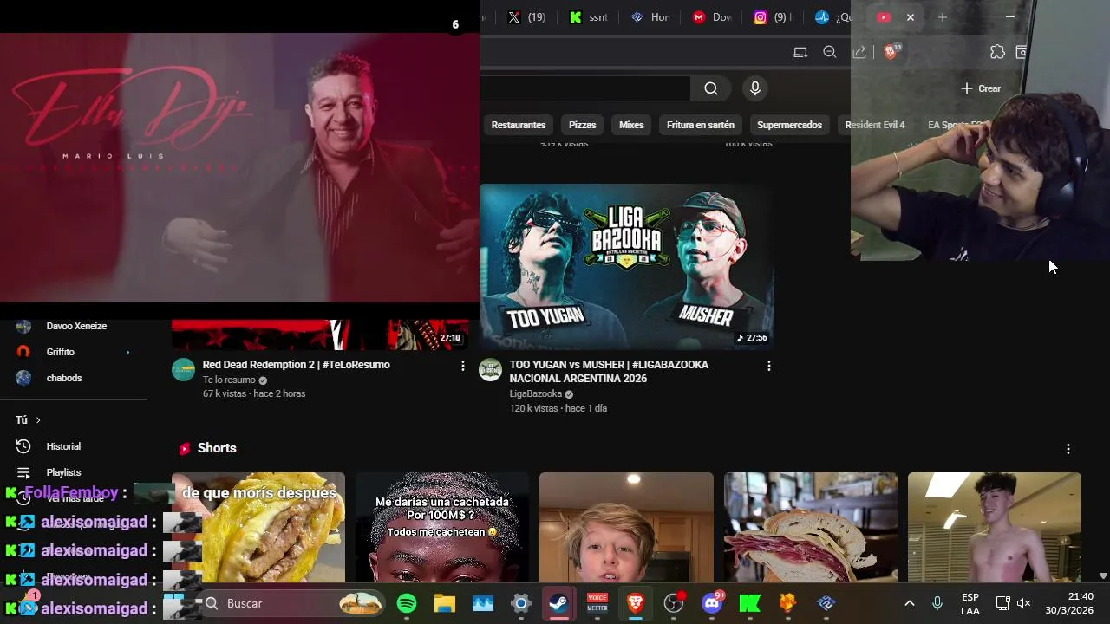
Task: Open File Explorer from the taskbar
Action: pyautogui.click(x=445, y=603)
